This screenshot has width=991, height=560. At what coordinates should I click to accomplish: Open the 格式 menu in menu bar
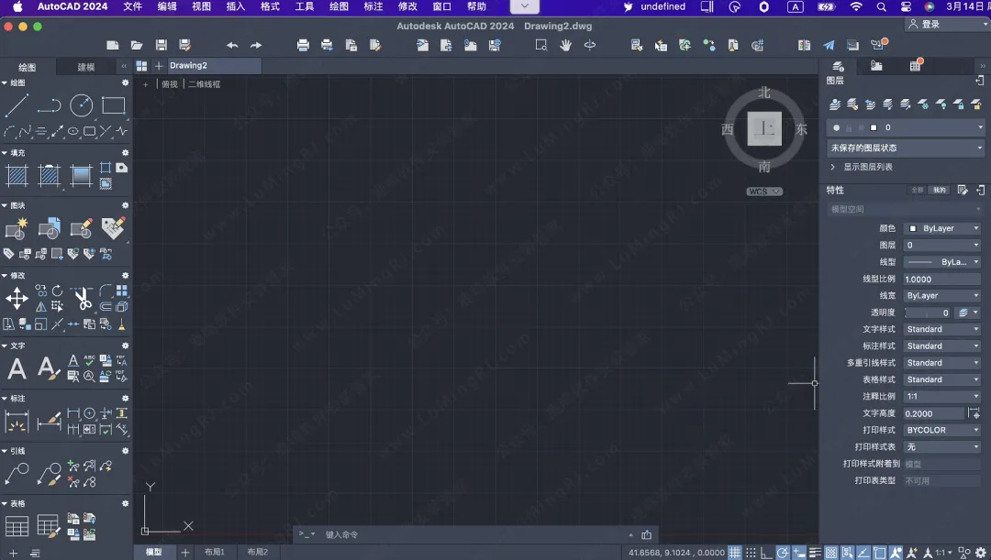pos(270,6)
